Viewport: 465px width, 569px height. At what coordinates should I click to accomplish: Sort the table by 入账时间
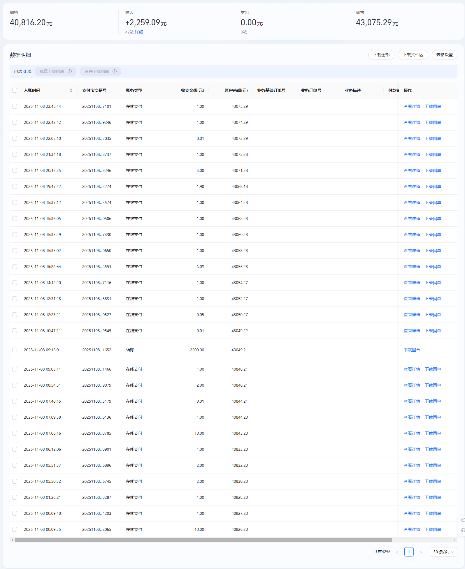click(x=71, y=91)
